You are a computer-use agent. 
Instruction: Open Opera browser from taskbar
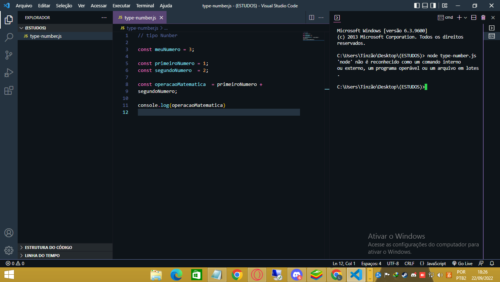pyautogui.click(x=257, y=275)
